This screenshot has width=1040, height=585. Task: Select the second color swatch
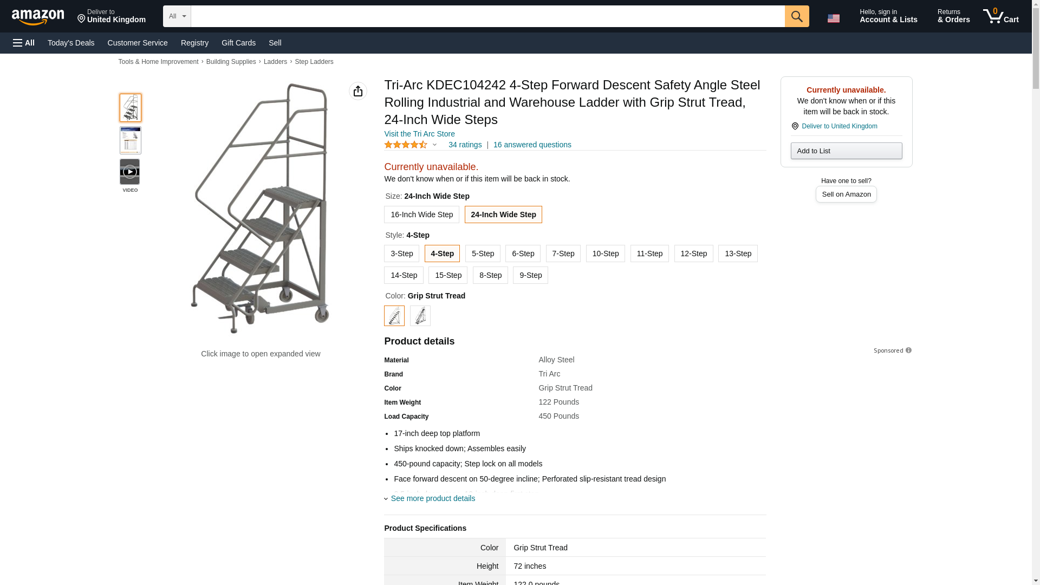[420, 316]
